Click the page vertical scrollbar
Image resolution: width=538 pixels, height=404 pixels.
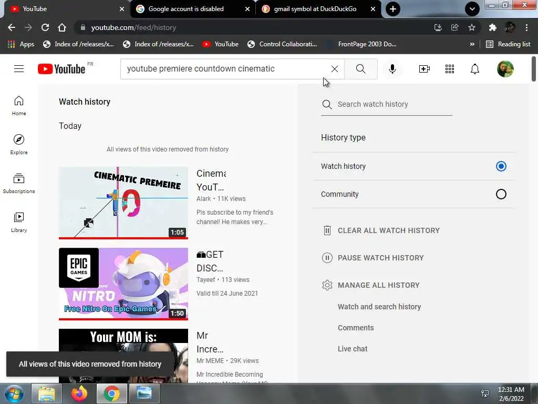tap(534, 69)
